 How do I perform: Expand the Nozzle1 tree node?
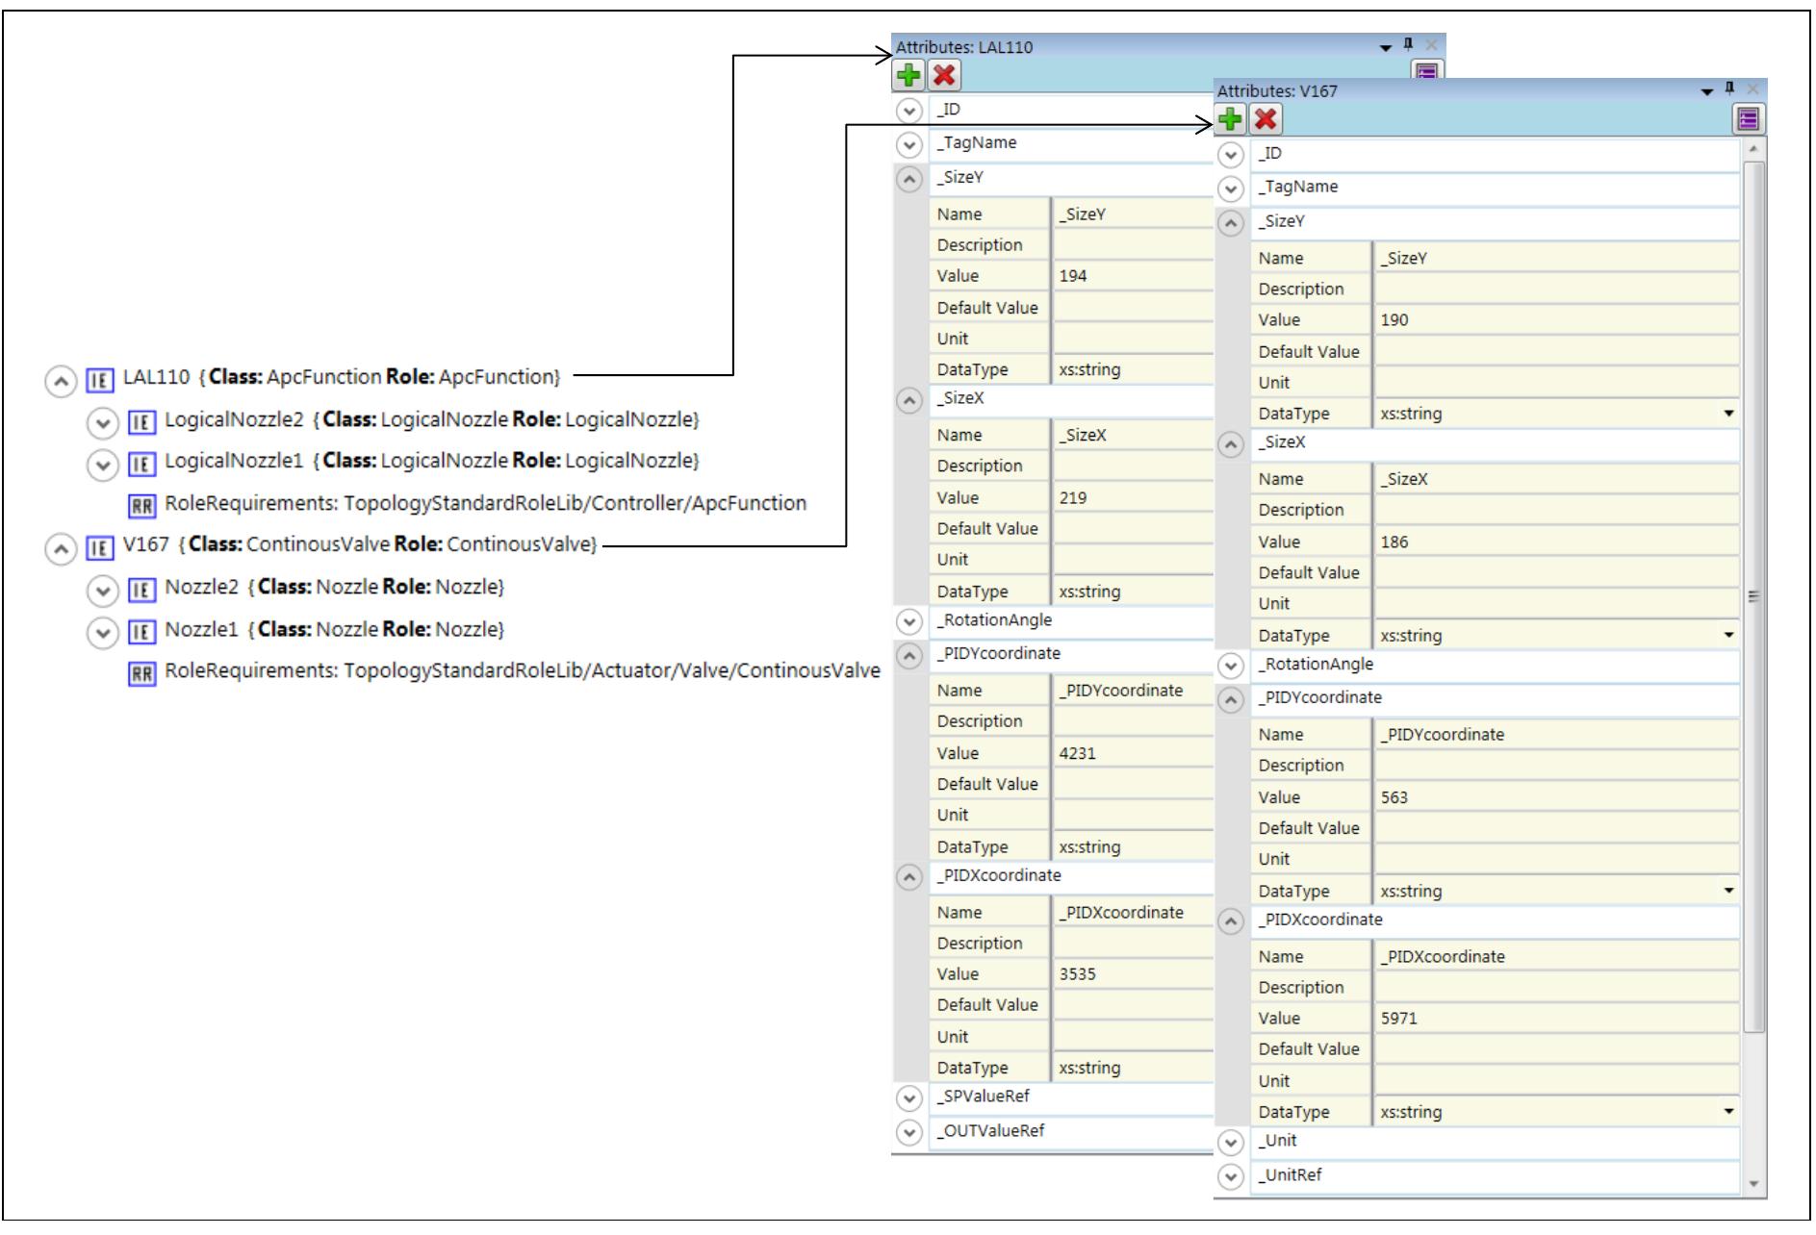click(x=102, y=632)
